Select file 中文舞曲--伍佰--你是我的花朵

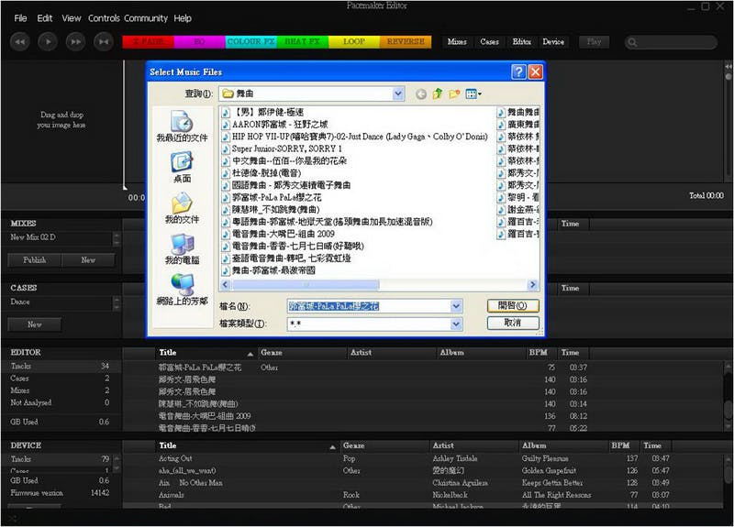tap(284, 161)
